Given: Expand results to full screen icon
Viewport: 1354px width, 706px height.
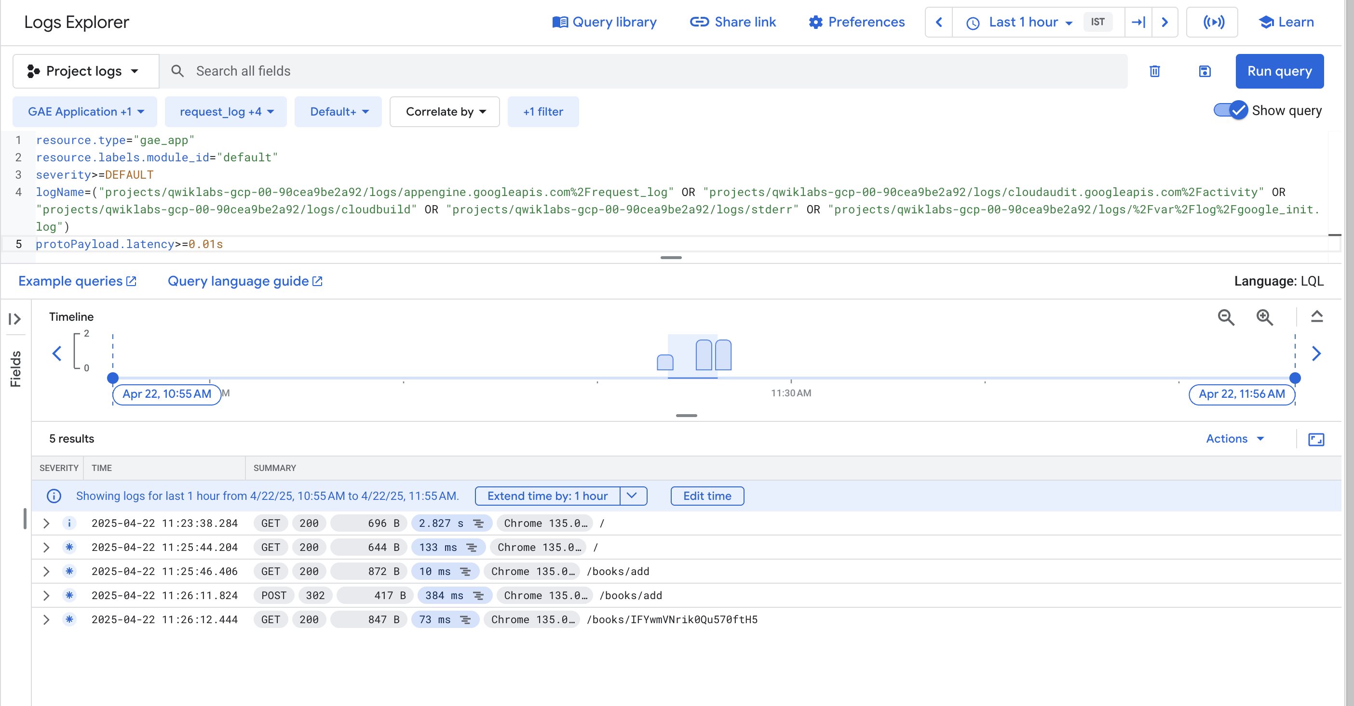Looking at the screenshot, I should coord(1316,439).
